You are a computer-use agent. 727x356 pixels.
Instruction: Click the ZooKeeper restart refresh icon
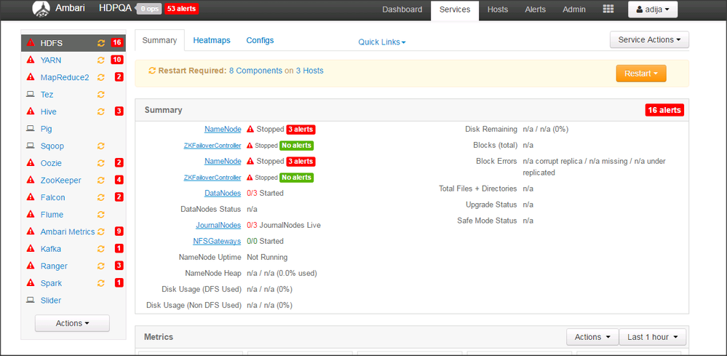click(x=100, y=181)
